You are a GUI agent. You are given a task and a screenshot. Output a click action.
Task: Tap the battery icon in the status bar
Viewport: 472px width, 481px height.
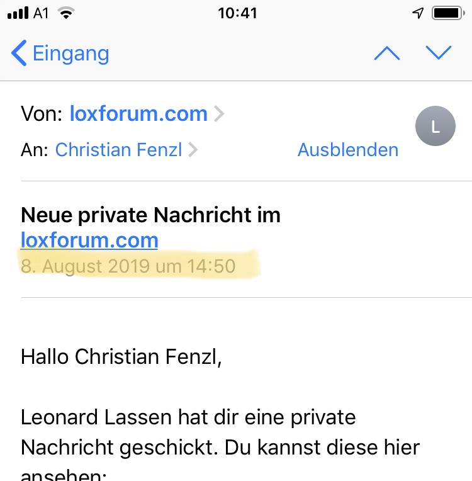447,13
